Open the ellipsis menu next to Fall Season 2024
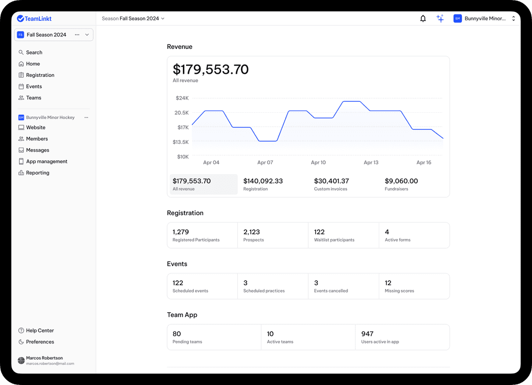The width and height of the screenshot is (532, 385). click(76, 34)
